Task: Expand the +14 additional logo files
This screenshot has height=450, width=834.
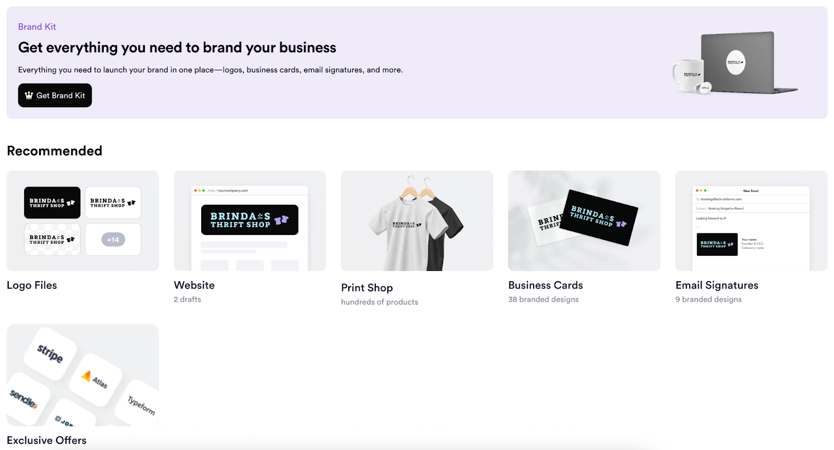Action: coord(113,239)
